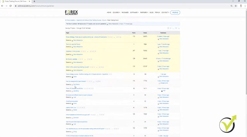
Task: Bookmark this page with the star icon
Action: [x=236, y=6]
